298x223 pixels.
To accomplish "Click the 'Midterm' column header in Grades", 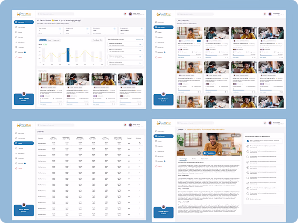I will pos(80,138).
